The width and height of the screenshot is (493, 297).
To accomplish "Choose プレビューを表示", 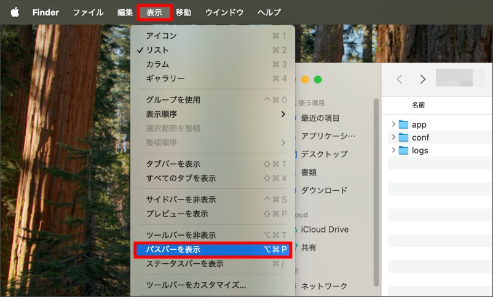I will [x=213, y=214].
